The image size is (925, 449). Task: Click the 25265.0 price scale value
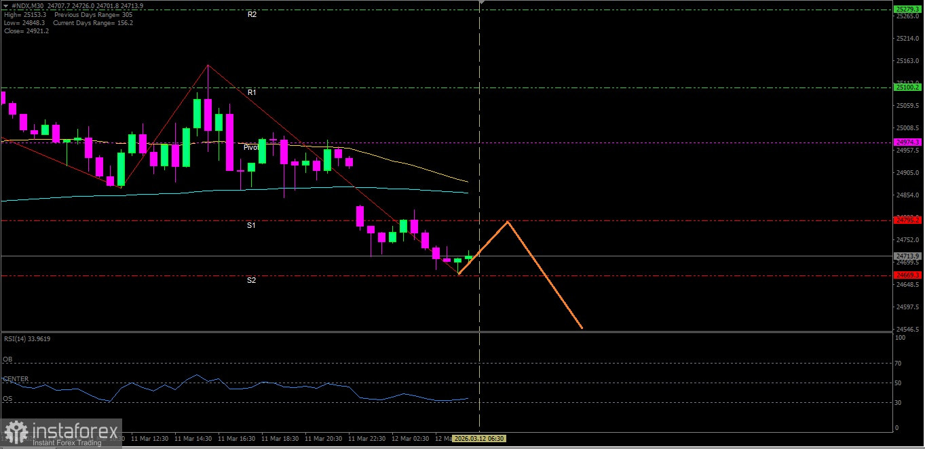(907, 16)
